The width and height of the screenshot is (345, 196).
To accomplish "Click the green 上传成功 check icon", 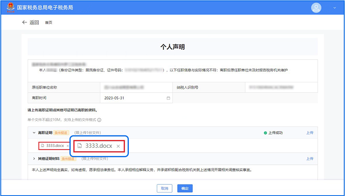I will (x=265, y=133).
